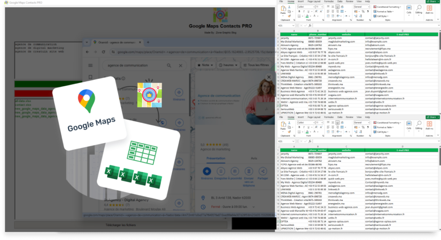
Task: Switch to the Avis tab in place panel
Action: (254, 158)
